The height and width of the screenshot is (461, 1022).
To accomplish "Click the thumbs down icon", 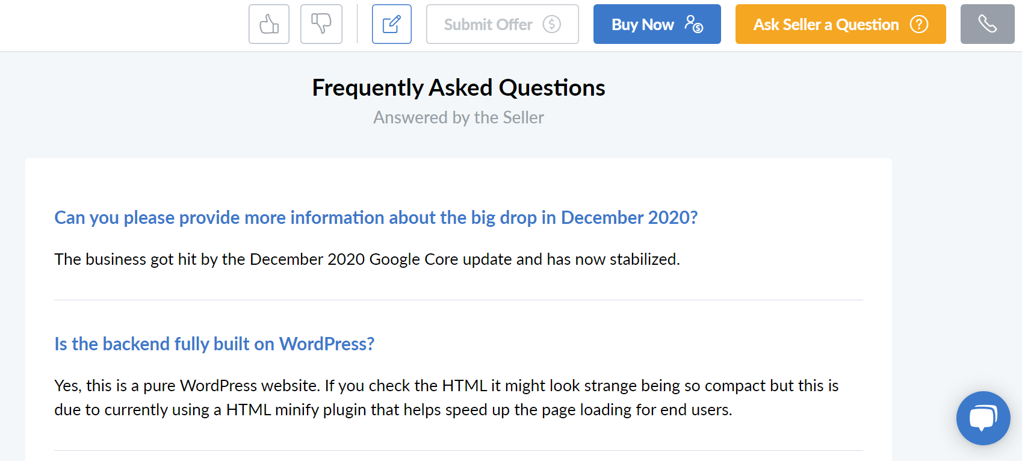I will click(321, 24).
